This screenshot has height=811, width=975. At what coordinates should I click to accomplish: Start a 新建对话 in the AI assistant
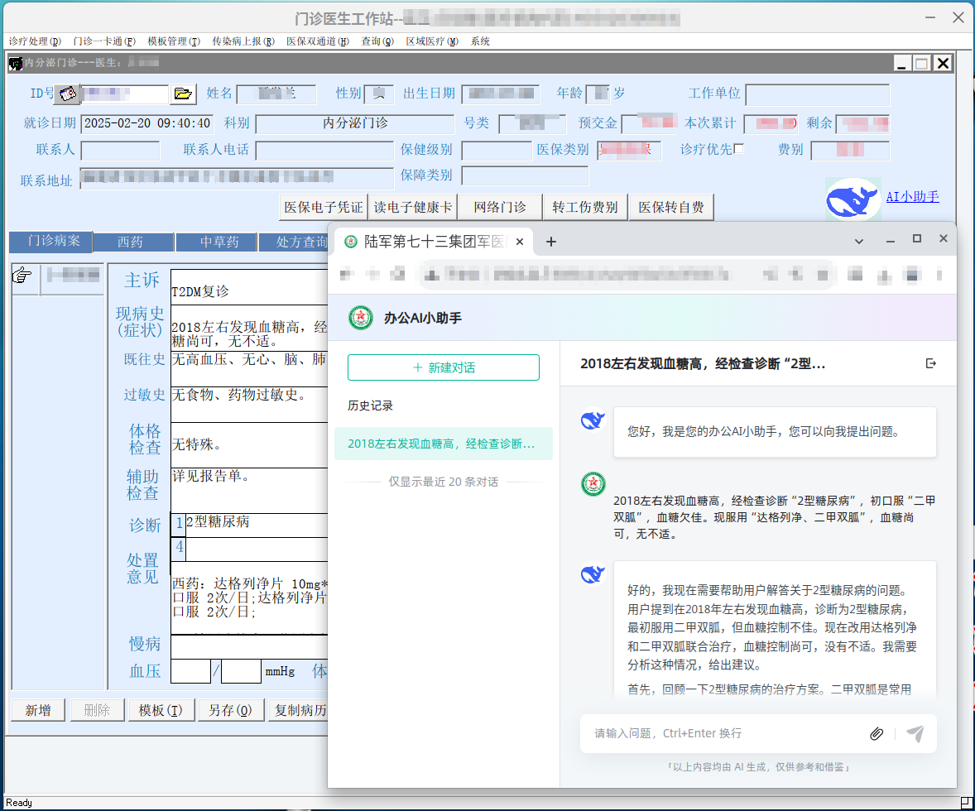444,367
